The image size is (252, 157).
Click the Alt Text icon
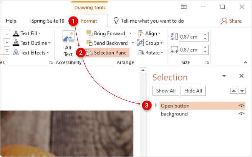click(x=69, y=37)
